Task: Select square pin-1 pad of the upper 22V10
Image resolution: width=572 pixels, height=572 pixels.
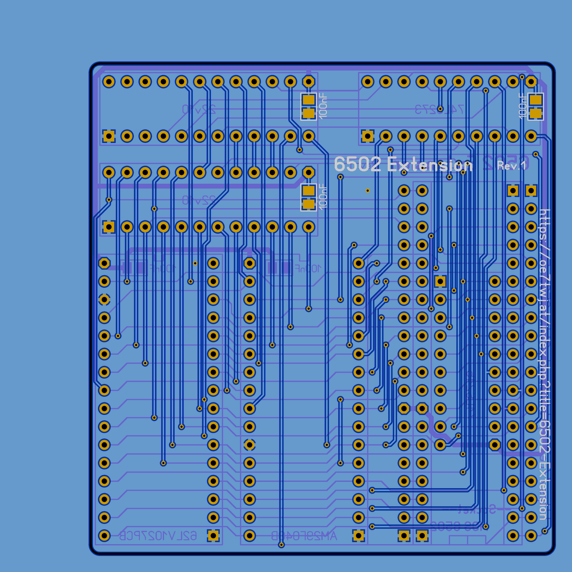Action: [109, 136]
